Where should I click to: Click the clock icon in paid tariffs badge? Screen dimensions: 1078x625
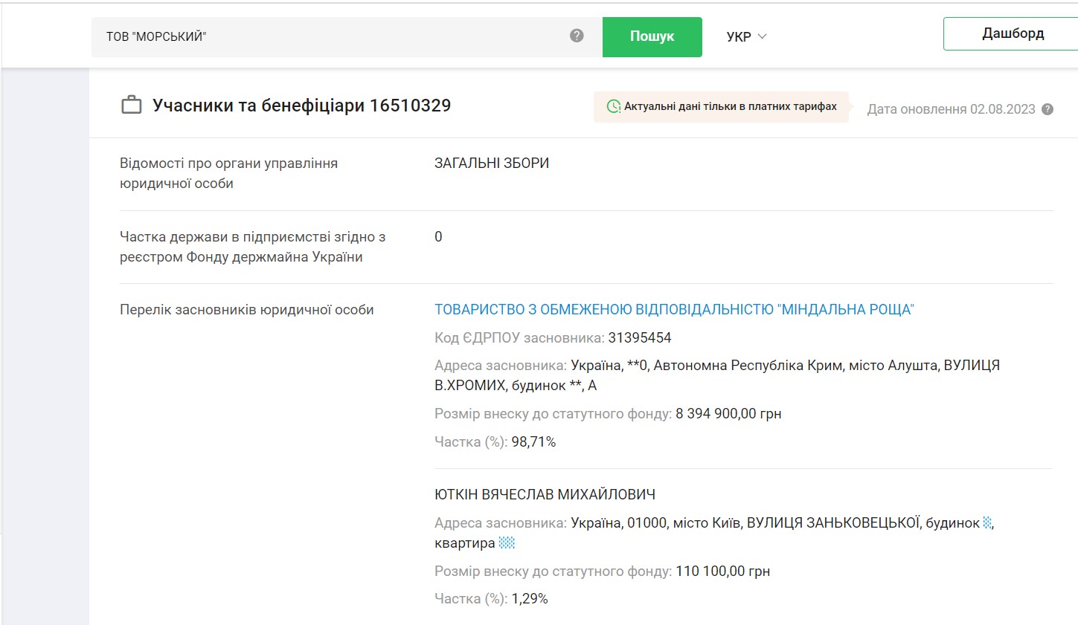(614, 107)
